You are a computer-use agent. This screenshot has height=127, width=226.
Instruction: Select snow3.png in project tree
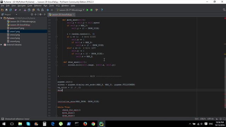15,38
